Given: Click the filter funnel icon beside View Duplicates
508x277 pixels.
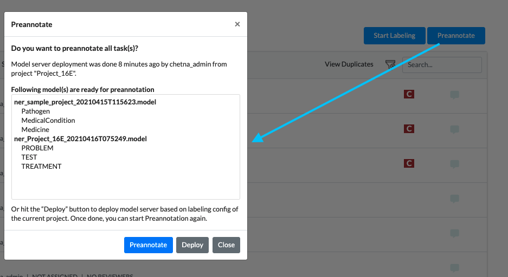Looking at the screenshot, I should [x=390, y=64].
